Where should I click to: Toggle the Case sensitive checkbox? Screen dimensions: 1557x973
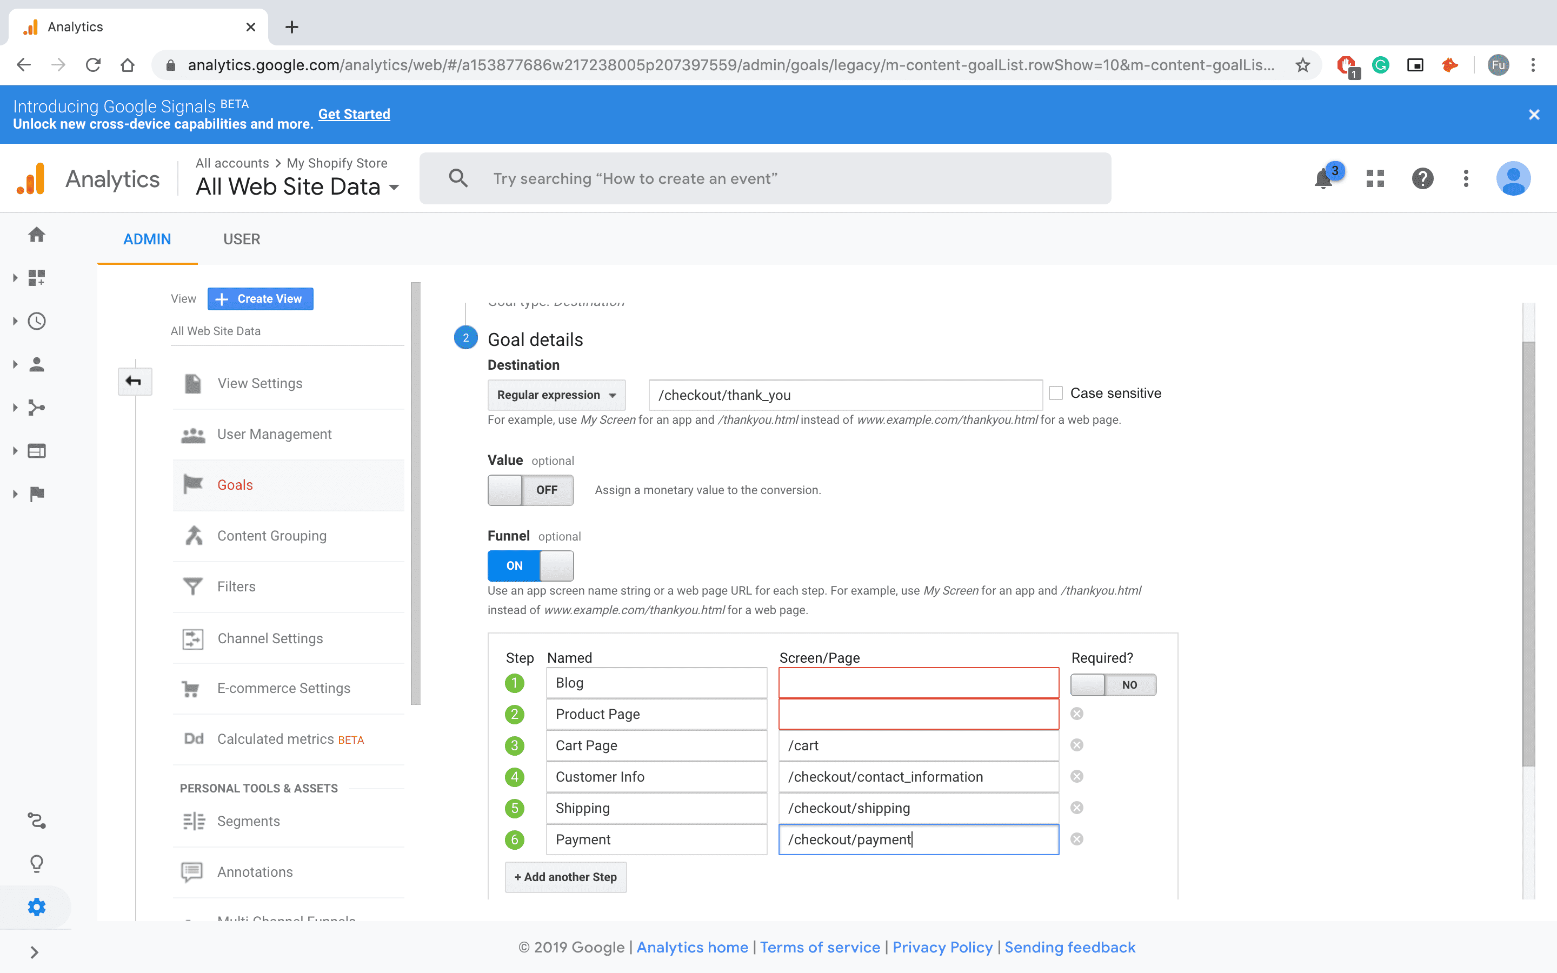[x=1055, y=393]
